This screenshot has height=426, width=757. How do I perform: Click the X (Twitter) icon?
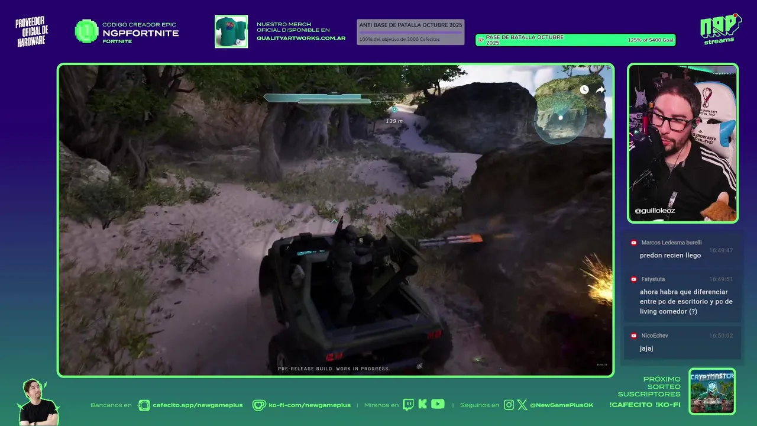[522, 405]
